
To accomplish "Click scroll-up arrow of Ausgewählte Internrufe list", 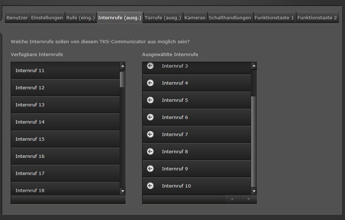I will tap(254, 66).
